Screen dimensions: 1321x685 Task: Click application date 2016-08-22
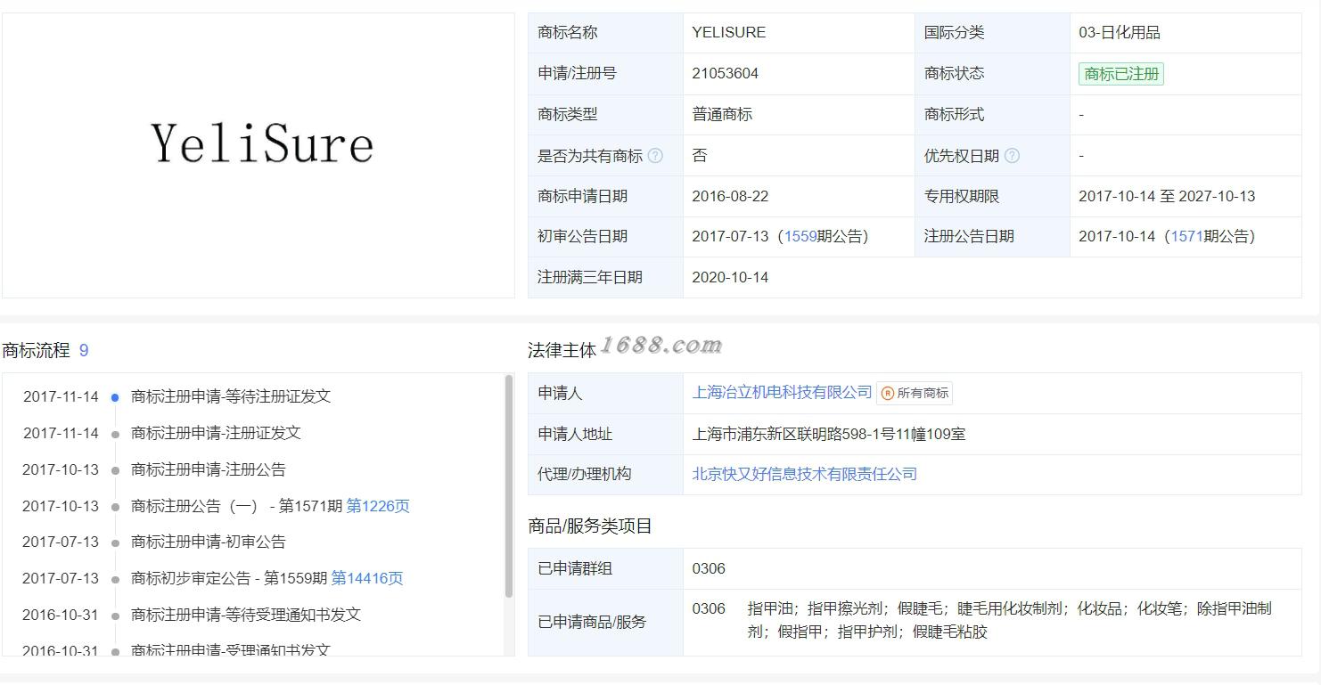(730, 196)
